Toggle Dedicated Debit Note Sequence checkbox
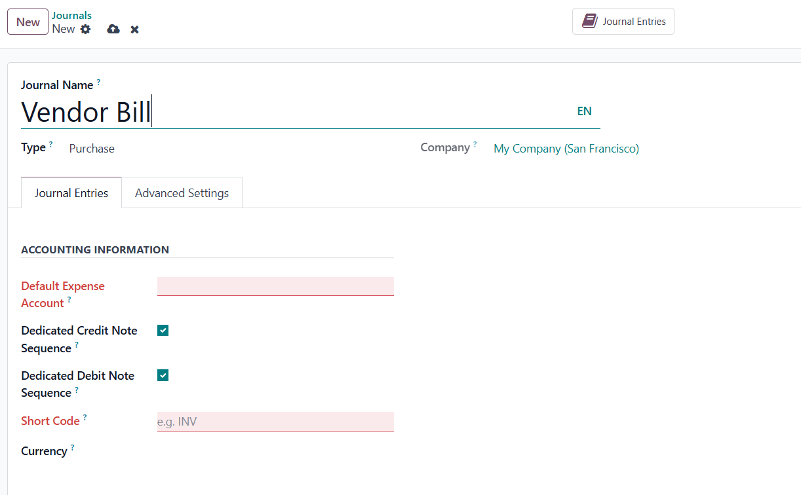The height and width of the screenshot is (495, 801). (x=163, y=375)
